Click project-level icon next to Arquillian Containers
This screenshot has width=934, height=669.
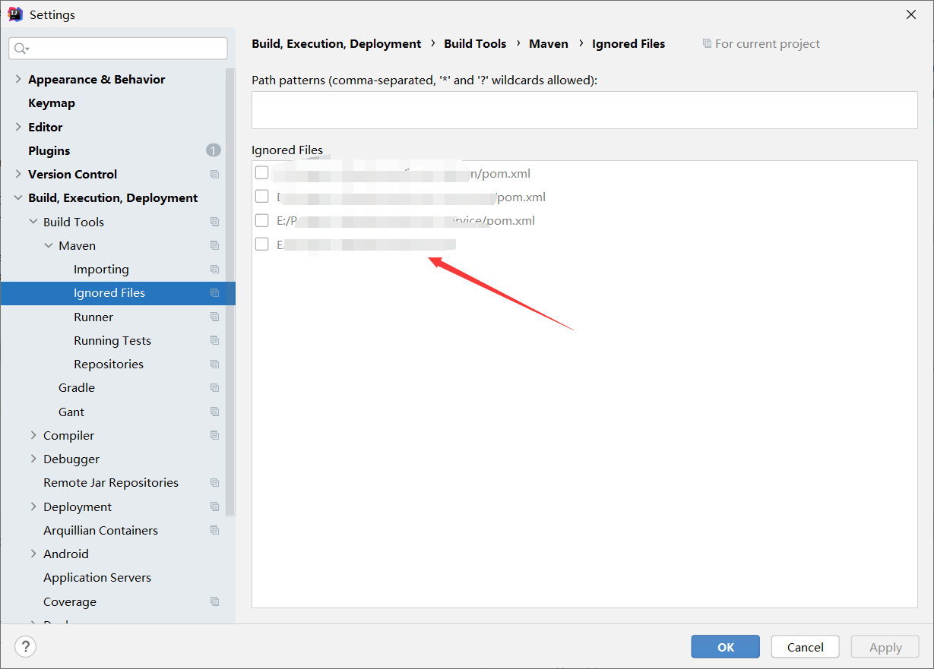click(214, 530)
